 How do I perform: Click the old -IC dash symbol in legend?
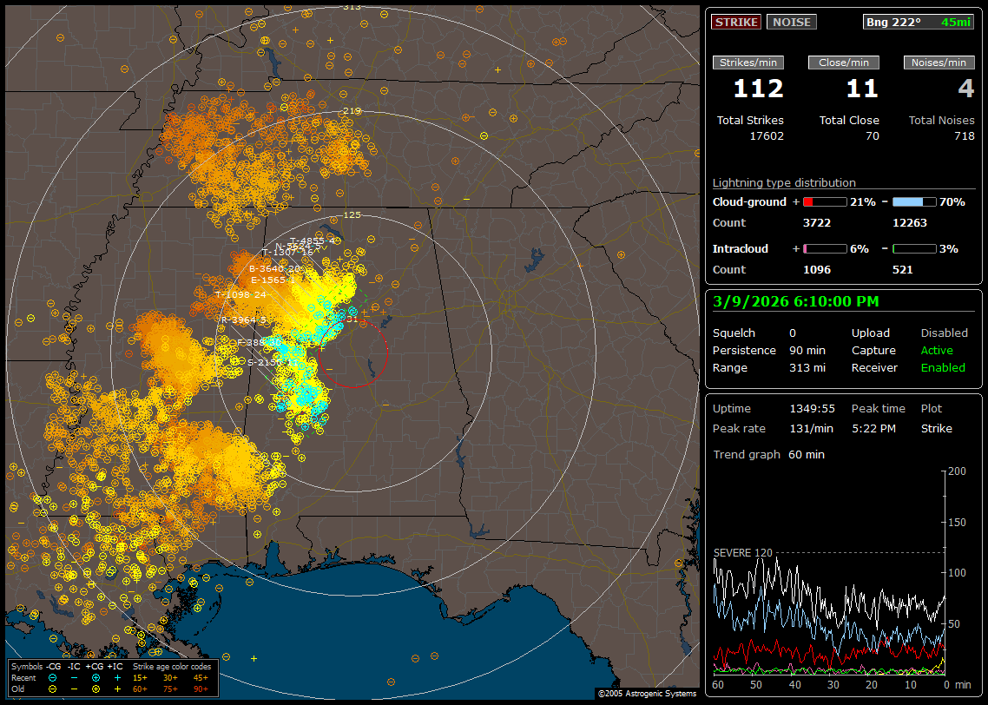(x=74, y=688)
